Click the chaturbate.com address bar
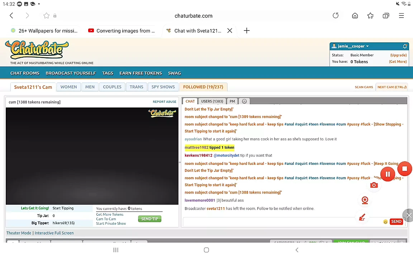This screenshot has width=413, height=258. (194, 16)
